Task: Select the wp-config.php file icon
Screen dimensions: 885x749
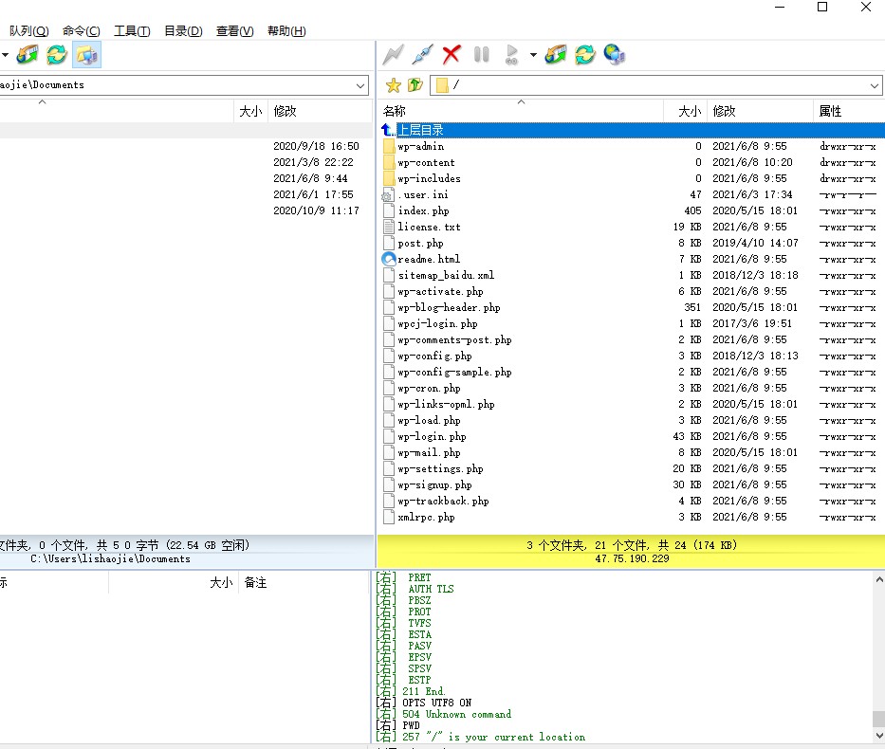Action: 388,356
